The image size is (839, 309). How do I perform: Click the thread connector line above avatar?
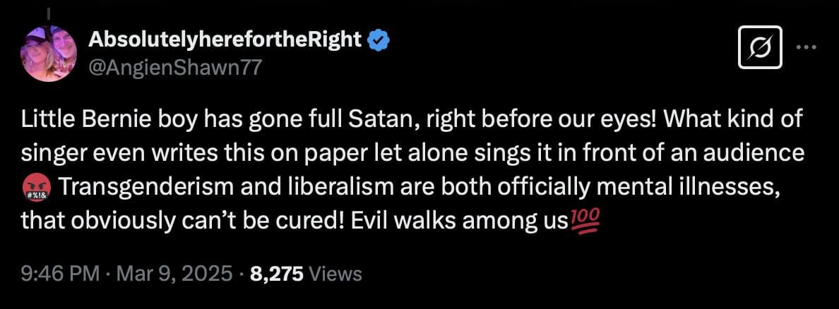click(x=47, y=13)
